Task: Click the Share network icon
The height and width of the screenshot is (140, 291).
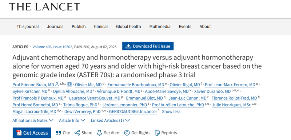Action: point(77,133)
